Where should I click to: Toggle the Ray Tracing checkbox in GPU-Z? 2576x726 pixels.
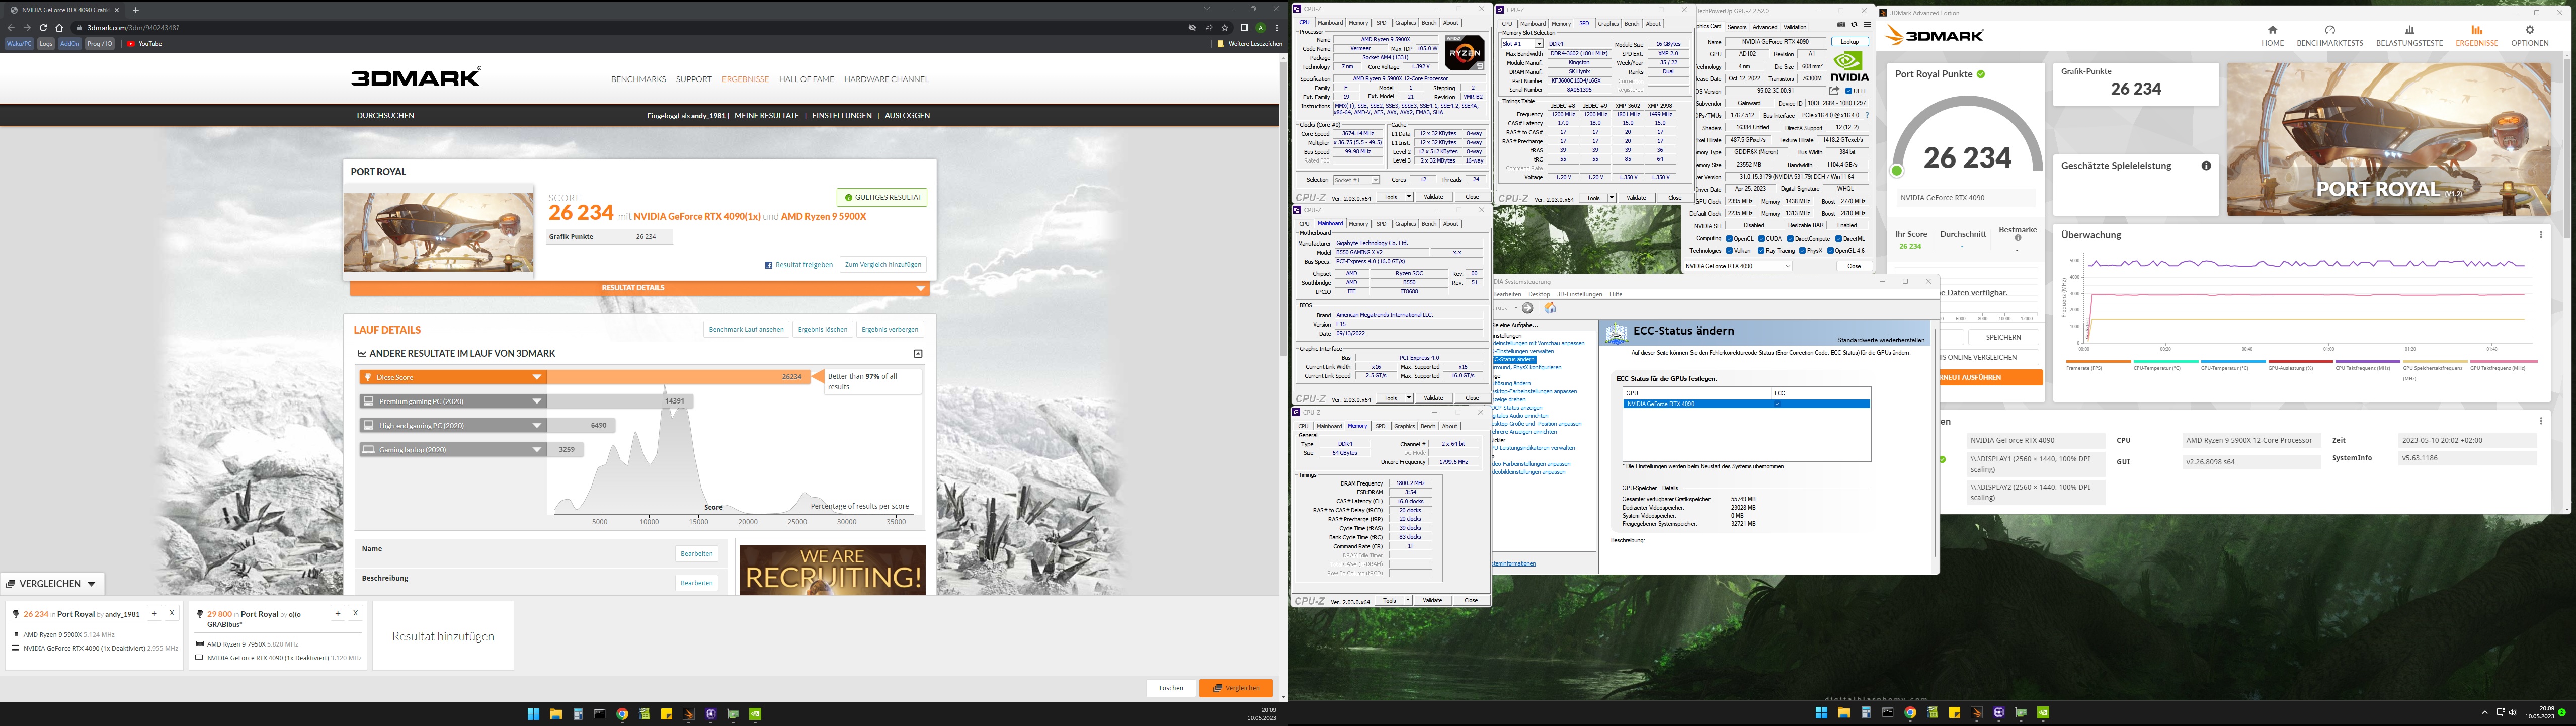(x=1762, y=250)
